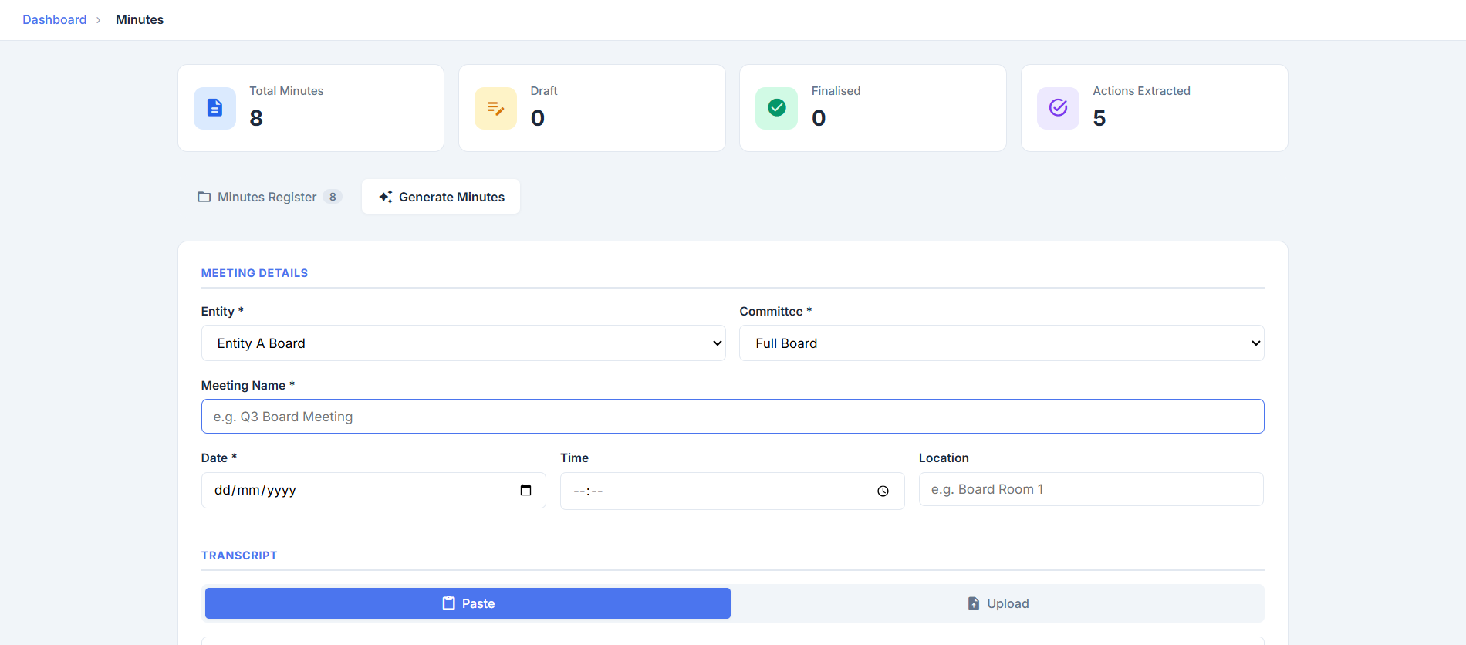Click the Draft pencil-edit icon
The width and height of the screenshot is (1466, 645).
pos(495,108)
